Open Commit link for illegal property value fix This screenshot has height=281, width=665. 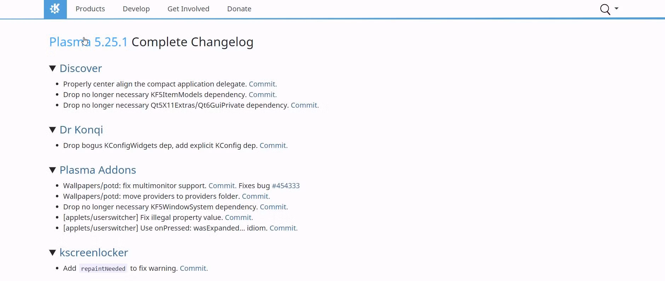pyautogui.click(x=239, y=217)
